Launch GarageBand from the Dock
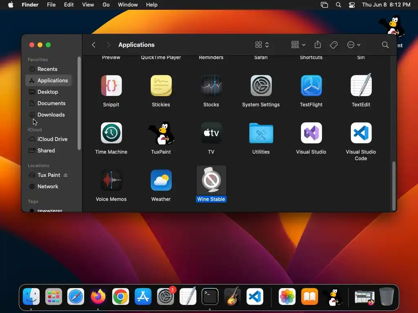This screenshot has width=418, height=313. (232, 296)
